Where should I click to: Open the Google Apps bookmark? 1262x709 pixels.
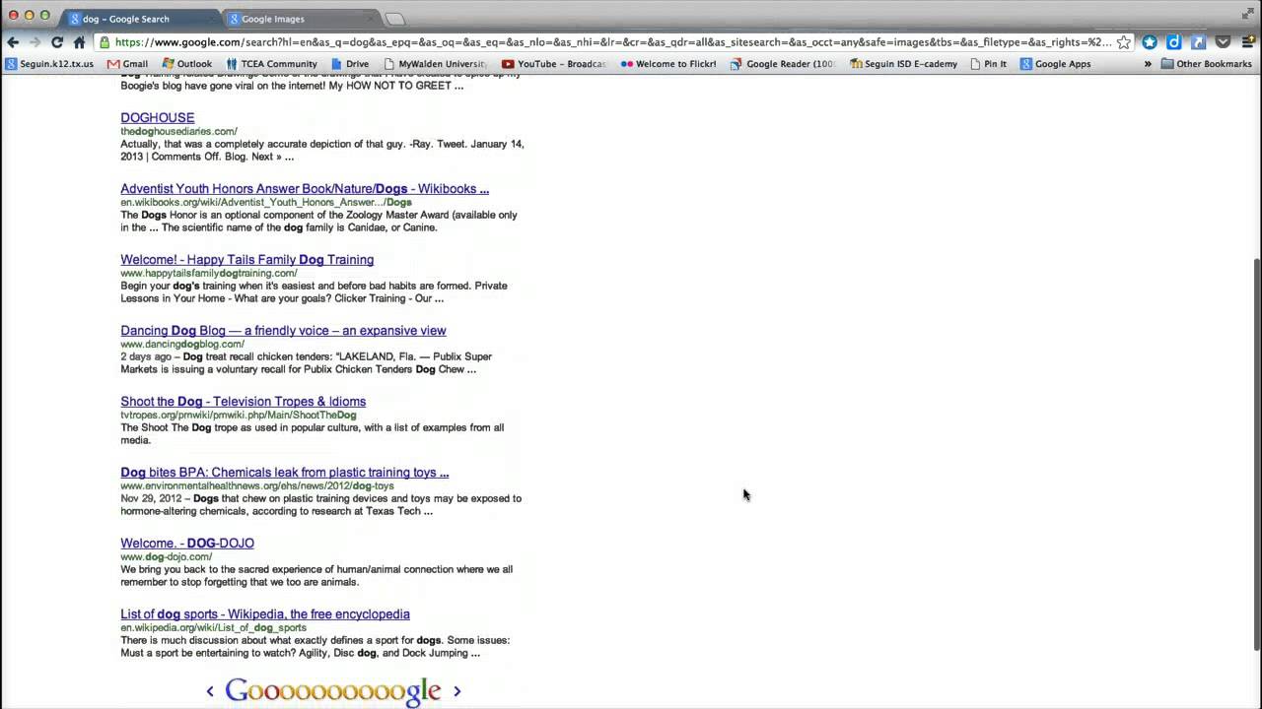[x=1055, y=64]
